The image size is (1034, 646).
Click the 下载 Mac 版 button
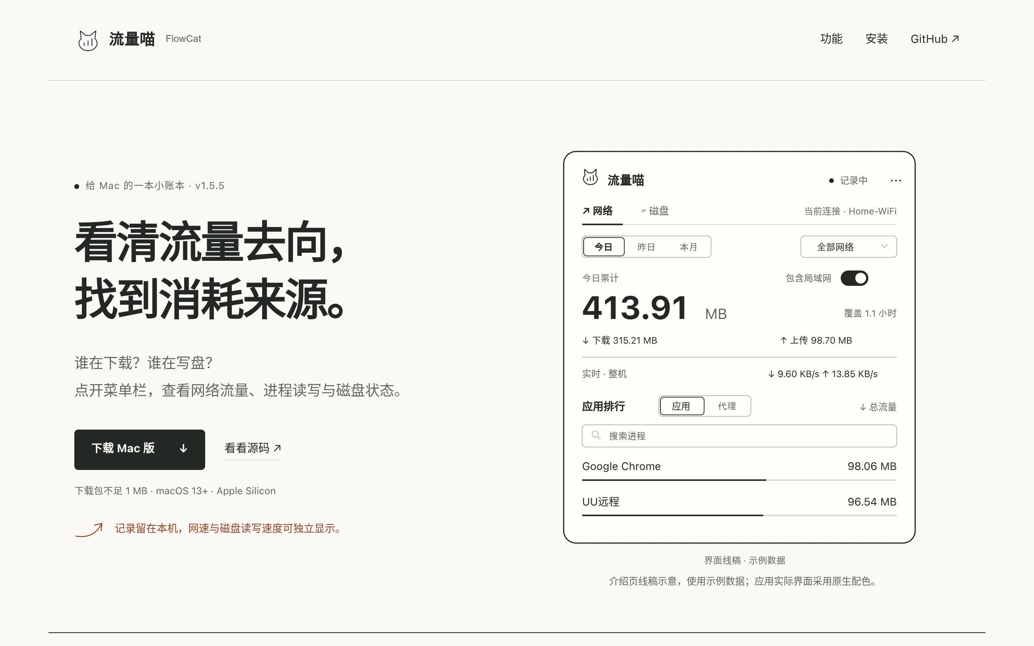coord(140,449)
